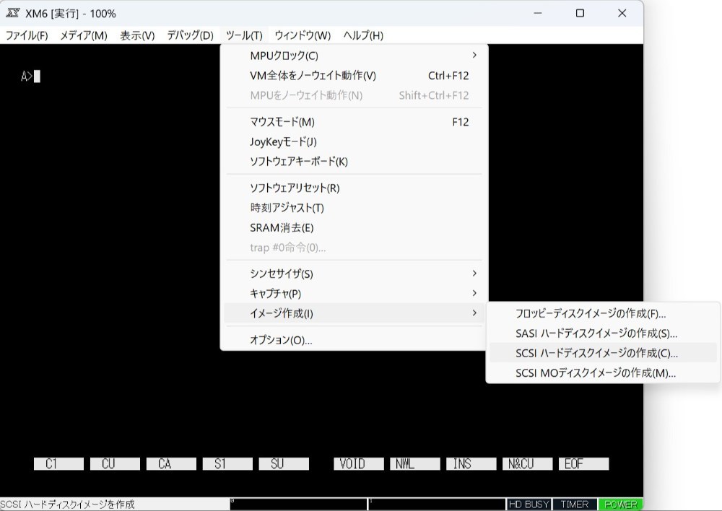This screenshot has height=511, width=722.
Task: Open the 表示(V) menu
Action: pyautogui.click(x=137, y=35)
